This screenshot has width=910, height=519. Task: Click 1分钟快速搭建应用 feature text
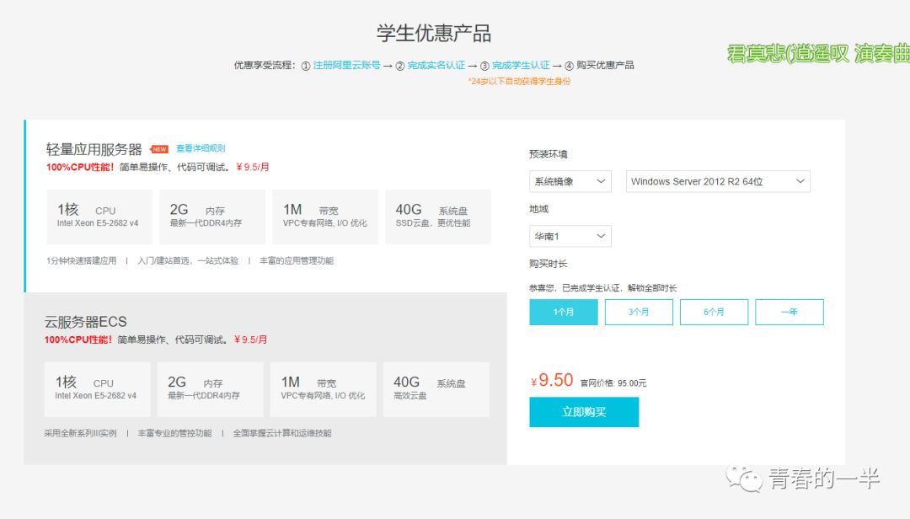coord(81,260)
